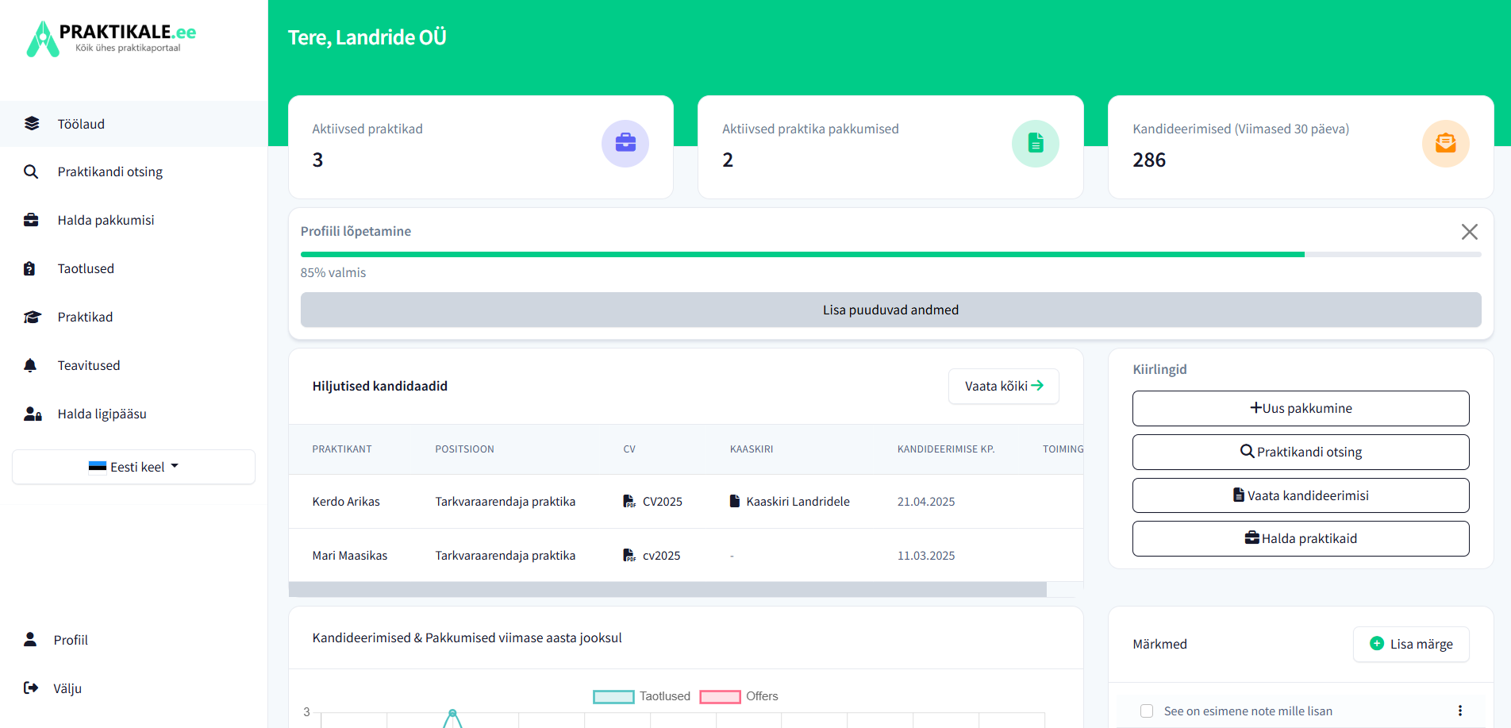Open Halda pakkumisi in the sidebar
Viewport: 1511px width, 728px height.
pyautogui.click(x=106, y=220)
